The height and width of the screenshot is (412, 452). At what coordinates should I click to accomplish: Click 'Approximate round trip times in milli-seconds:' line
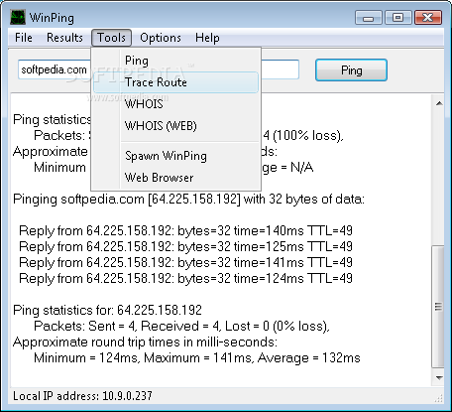(x=145, y=343)
